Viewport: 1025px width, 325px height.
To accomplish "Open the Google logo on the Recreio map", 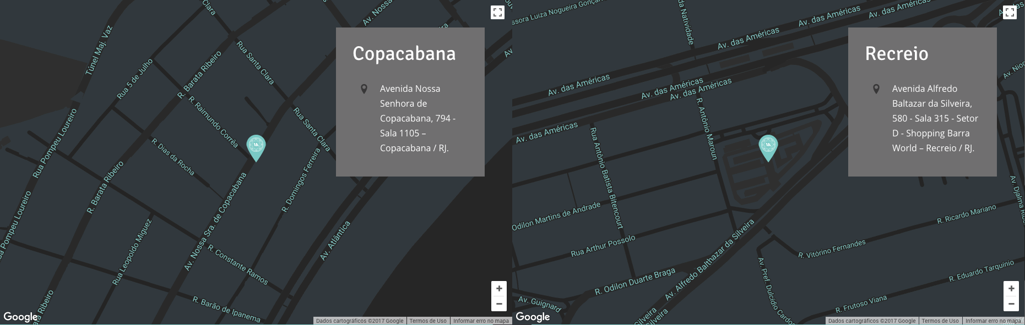I will click(533, 317).
